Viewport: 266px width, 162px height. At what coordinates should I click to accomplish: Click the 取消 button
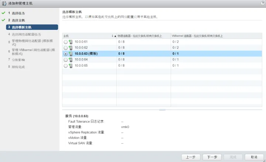point(254,157)
